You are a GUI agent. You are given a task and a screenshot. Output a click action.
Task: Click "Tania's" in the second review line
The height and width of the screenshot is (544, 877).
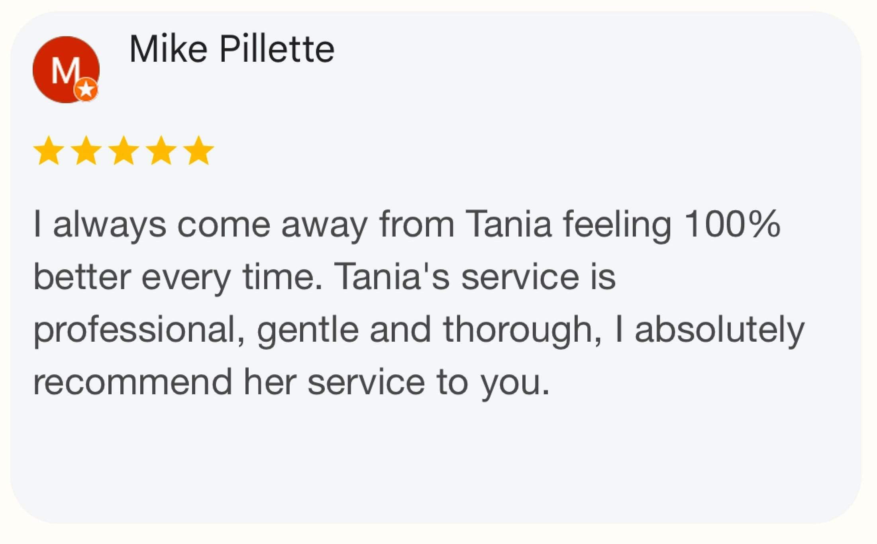392,277
